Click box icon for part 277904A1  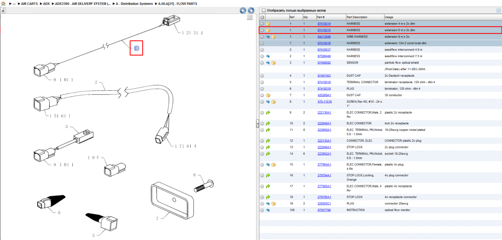point(274,164)
